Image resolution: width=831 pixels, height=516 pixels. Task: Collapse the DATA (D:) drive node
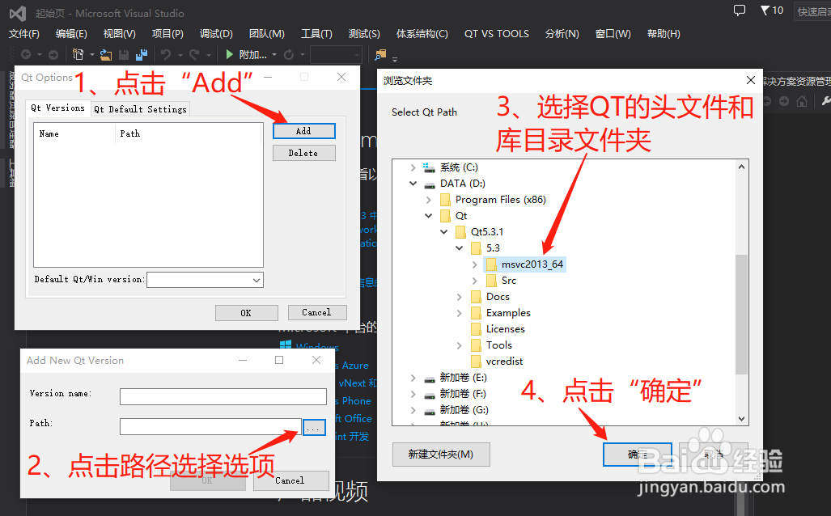coord(413,183)
